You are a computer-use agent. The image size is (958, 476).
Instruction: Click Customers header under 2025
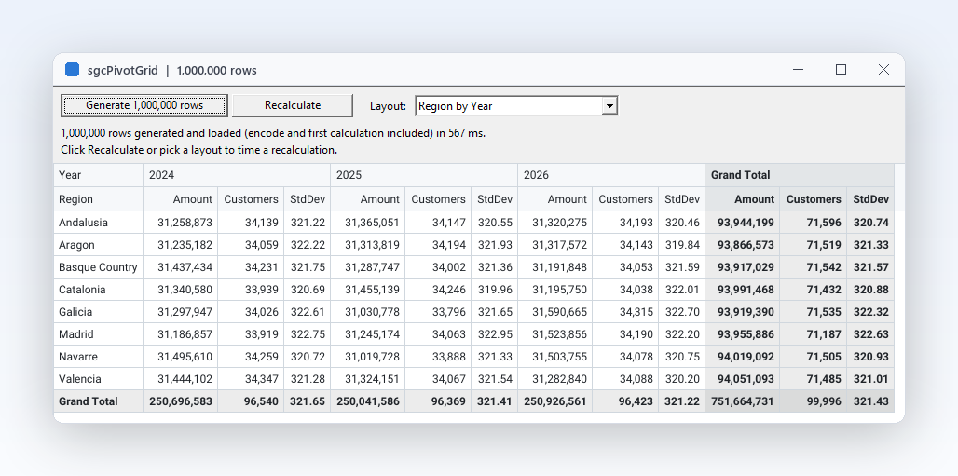(438, 199)
